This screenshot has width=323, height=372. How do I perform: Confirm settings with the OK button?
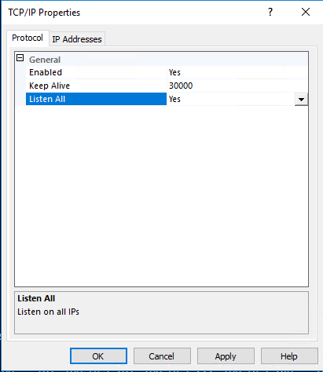[98, 356]
